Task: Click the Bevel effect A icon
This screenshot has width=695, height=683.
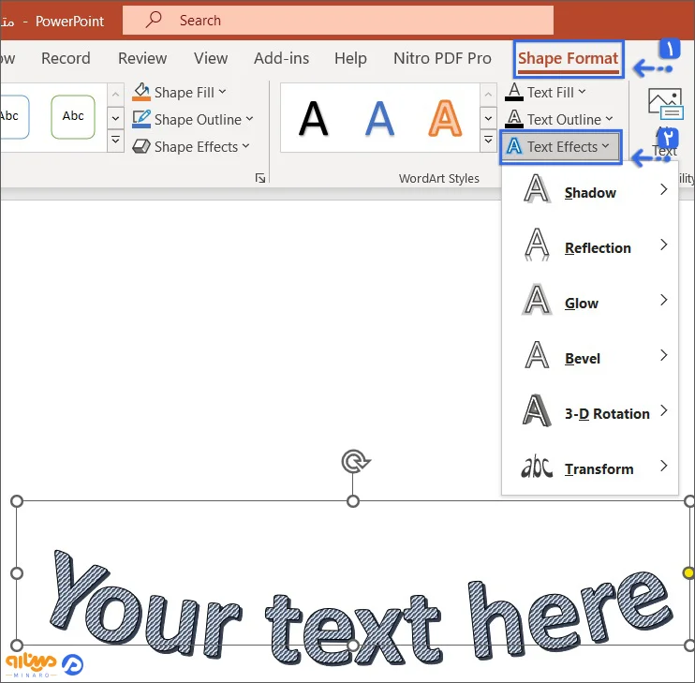Action: (537, 355)
